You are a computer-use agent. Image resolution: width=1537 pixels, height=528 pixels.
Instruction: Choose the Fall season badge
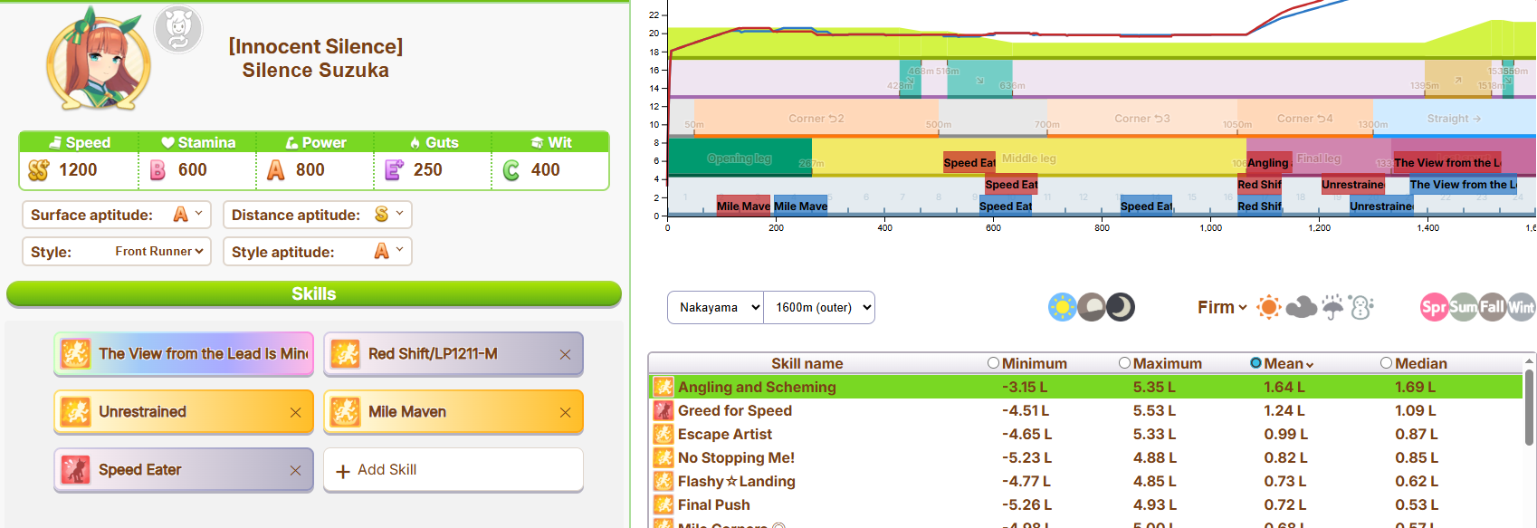coord(1493,307)
